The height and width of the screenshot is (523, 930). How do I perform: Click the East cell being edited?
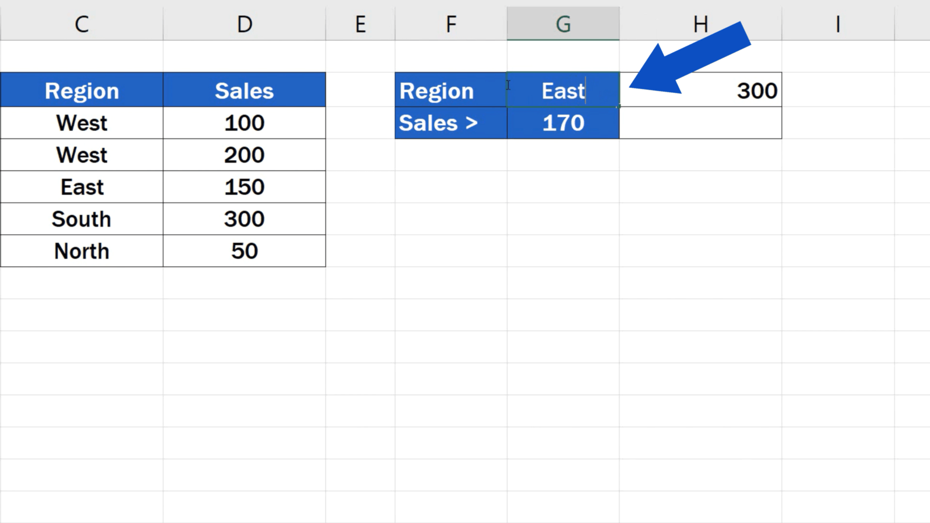pyautogui.click(x=563, y=91)
